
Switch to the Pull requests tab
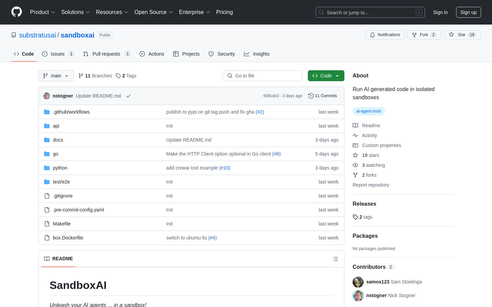(x=107, y=54)
